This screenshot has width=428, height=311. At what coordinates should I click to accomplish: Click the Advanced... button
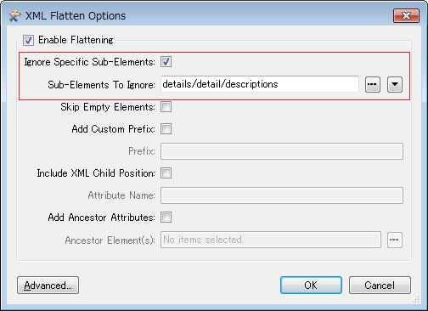(48, 286)
